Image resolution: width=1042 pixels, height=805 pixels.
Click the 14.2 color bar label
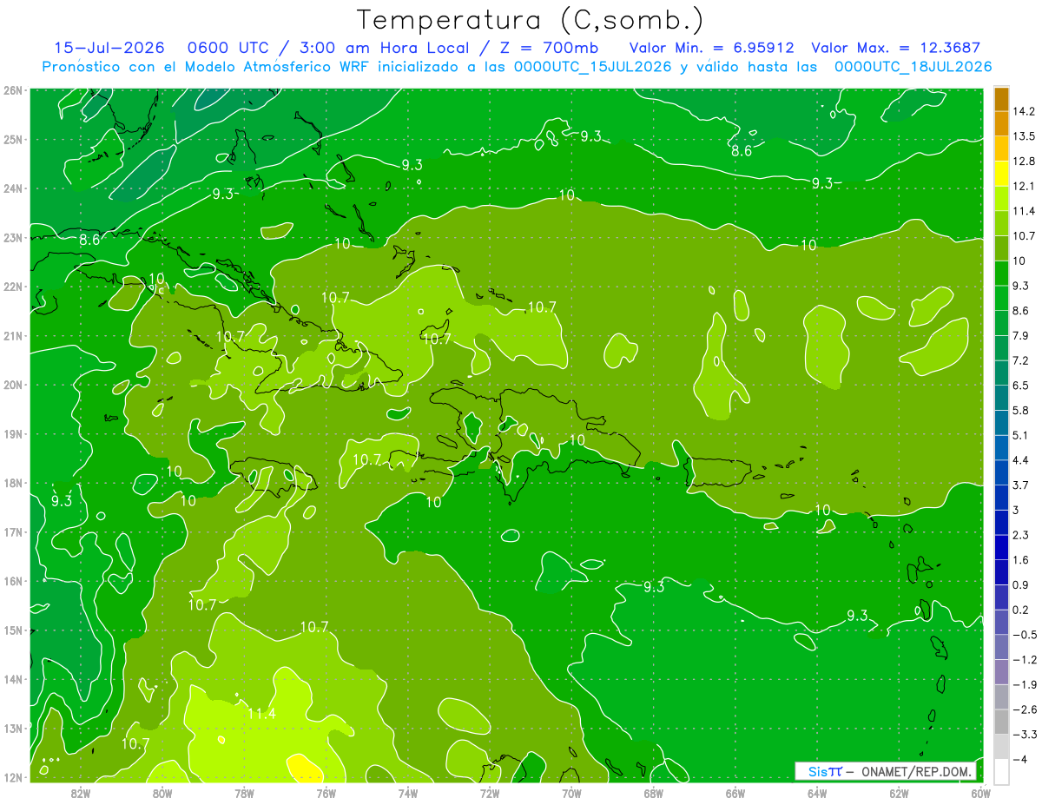[1025, 111]
